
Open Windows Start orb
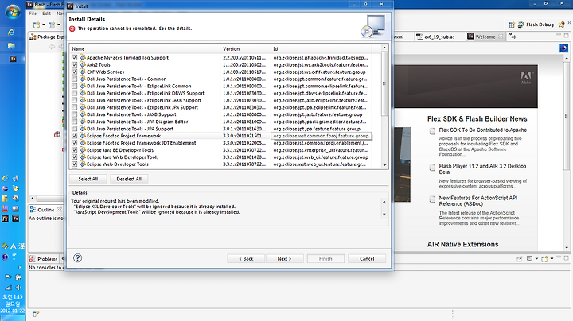[x=13, y=11]
